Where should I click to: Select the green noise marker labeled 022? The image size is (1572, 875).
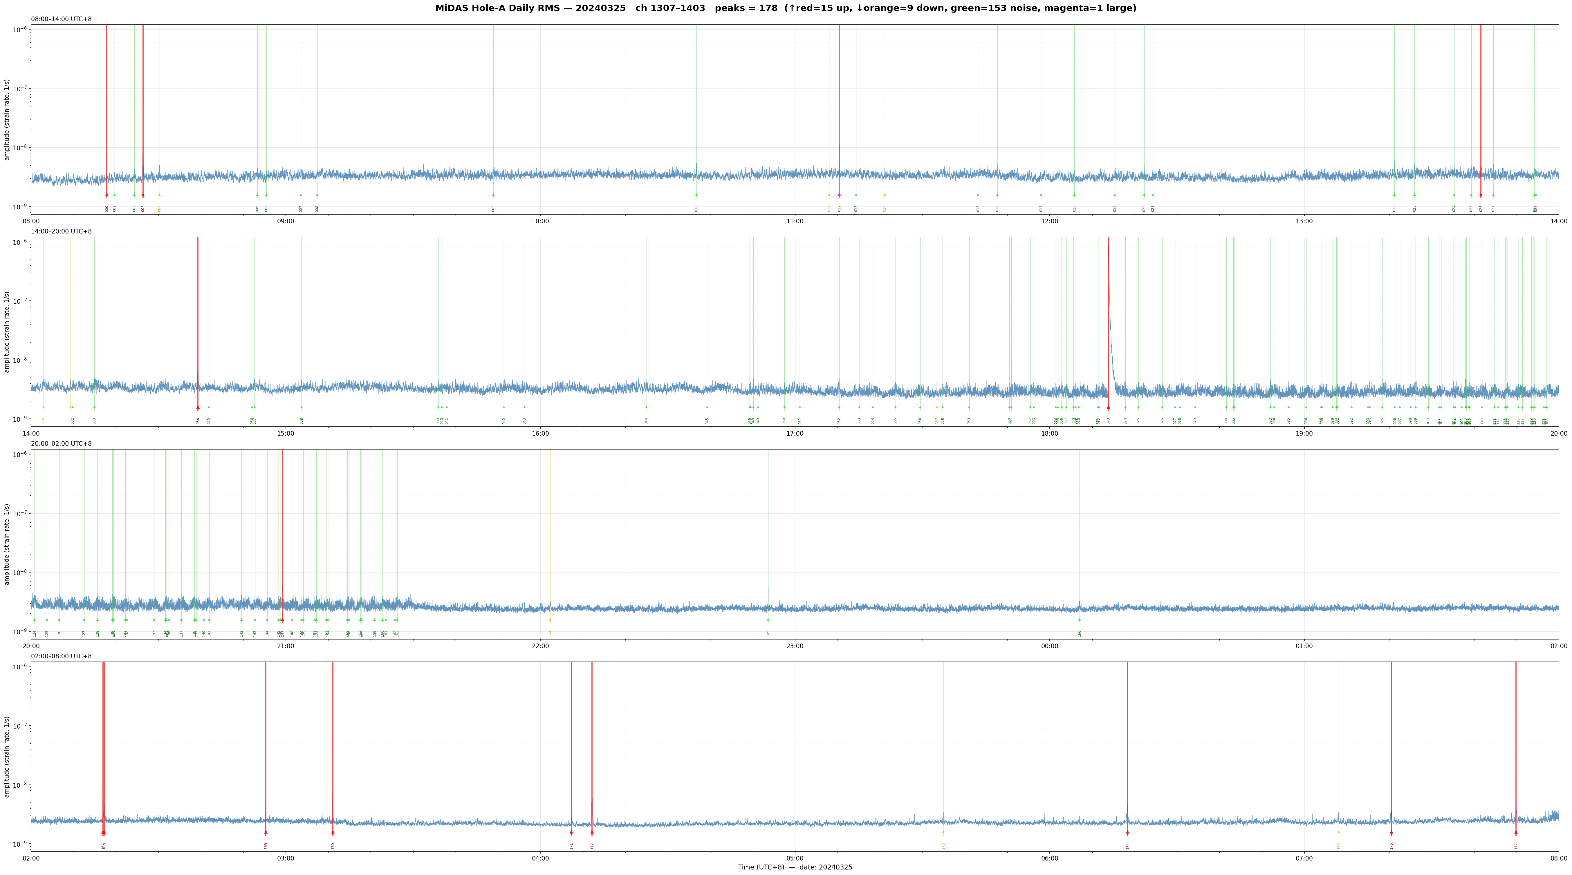click(x=1394, y=195)
